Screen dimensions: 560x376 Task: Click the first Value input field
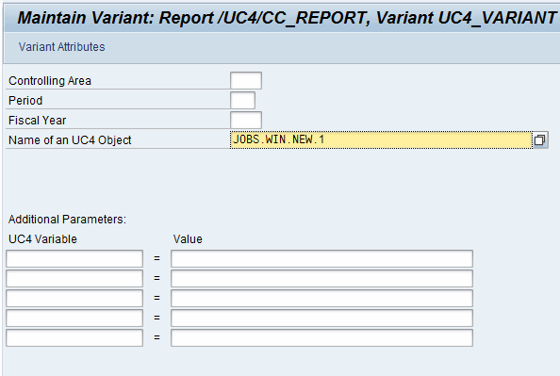click(321, 258)
